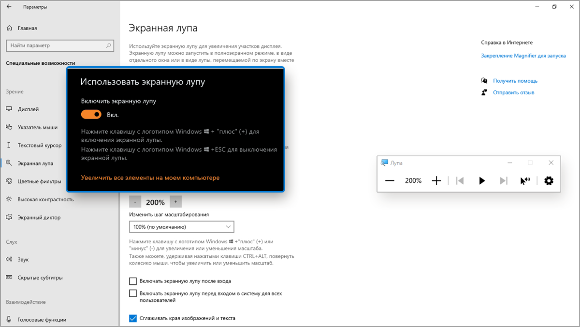Screen dimensions: 580x327
Task: Click previous sentence button in Лупа window
Action: click(x=460, y=180)
